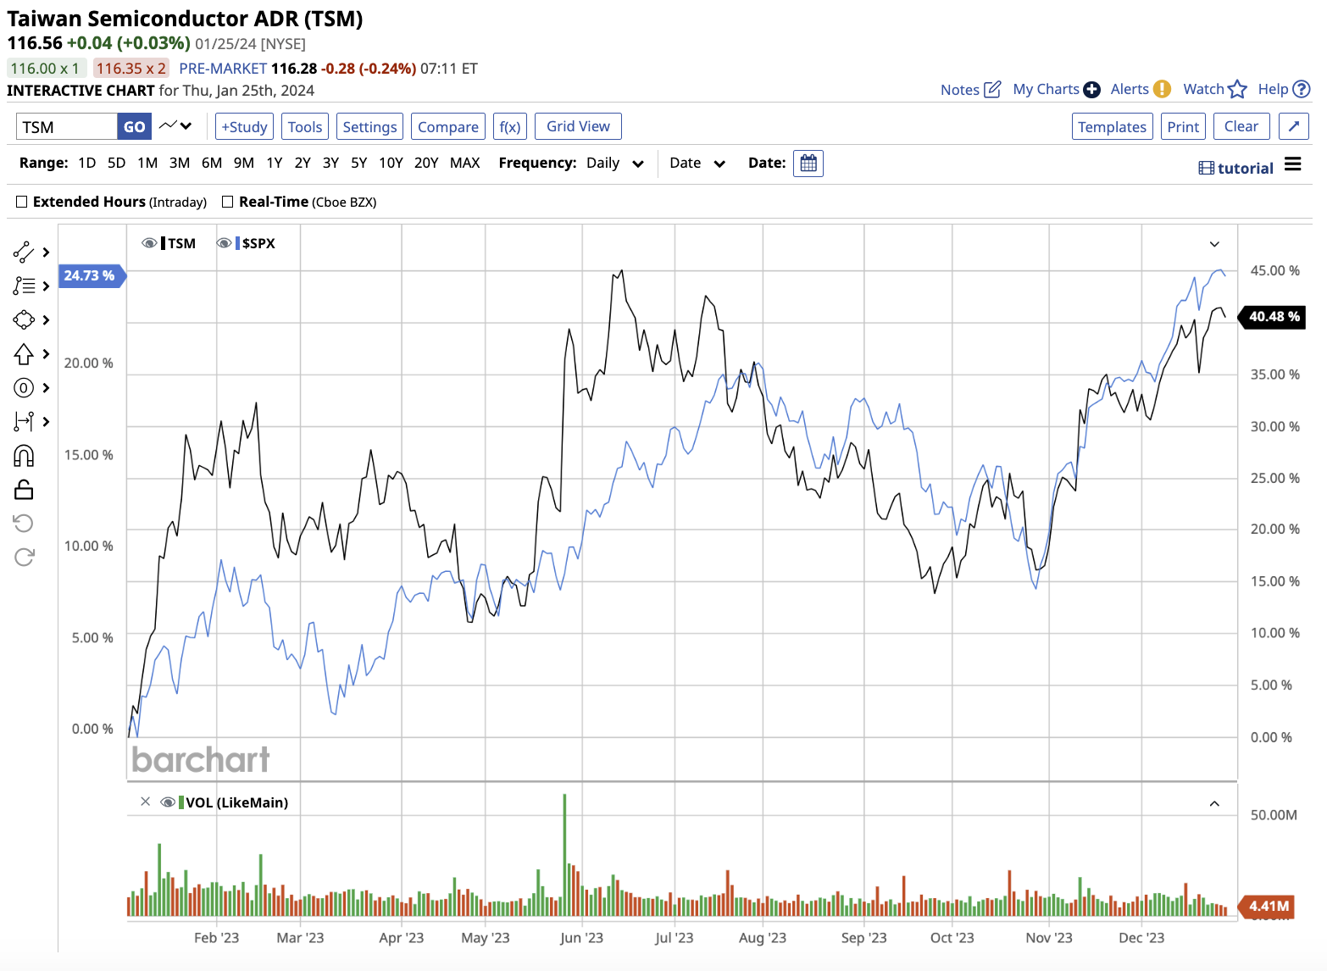Open the hamburger menu beside tutorial
The height and width of the screenshot is (971, 1327).
tap(1292, 164)
